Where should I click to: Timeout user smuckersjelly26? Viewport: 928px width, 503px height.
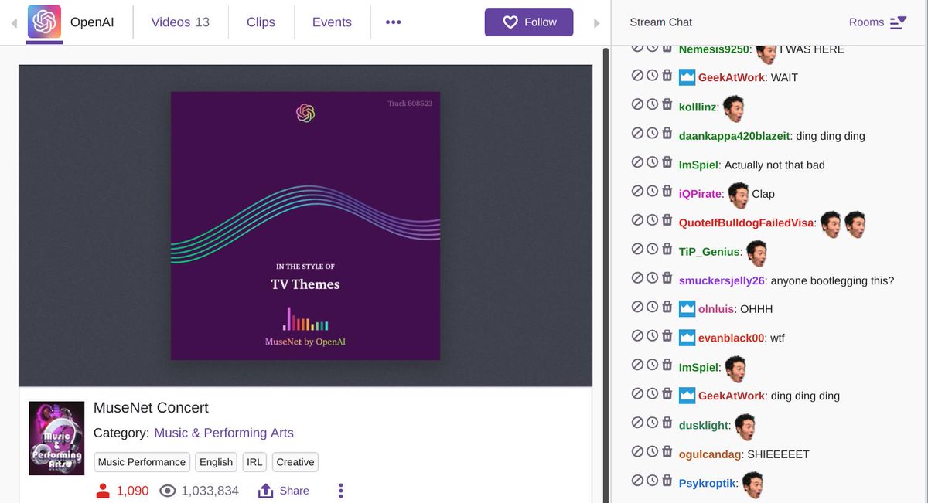652,278
